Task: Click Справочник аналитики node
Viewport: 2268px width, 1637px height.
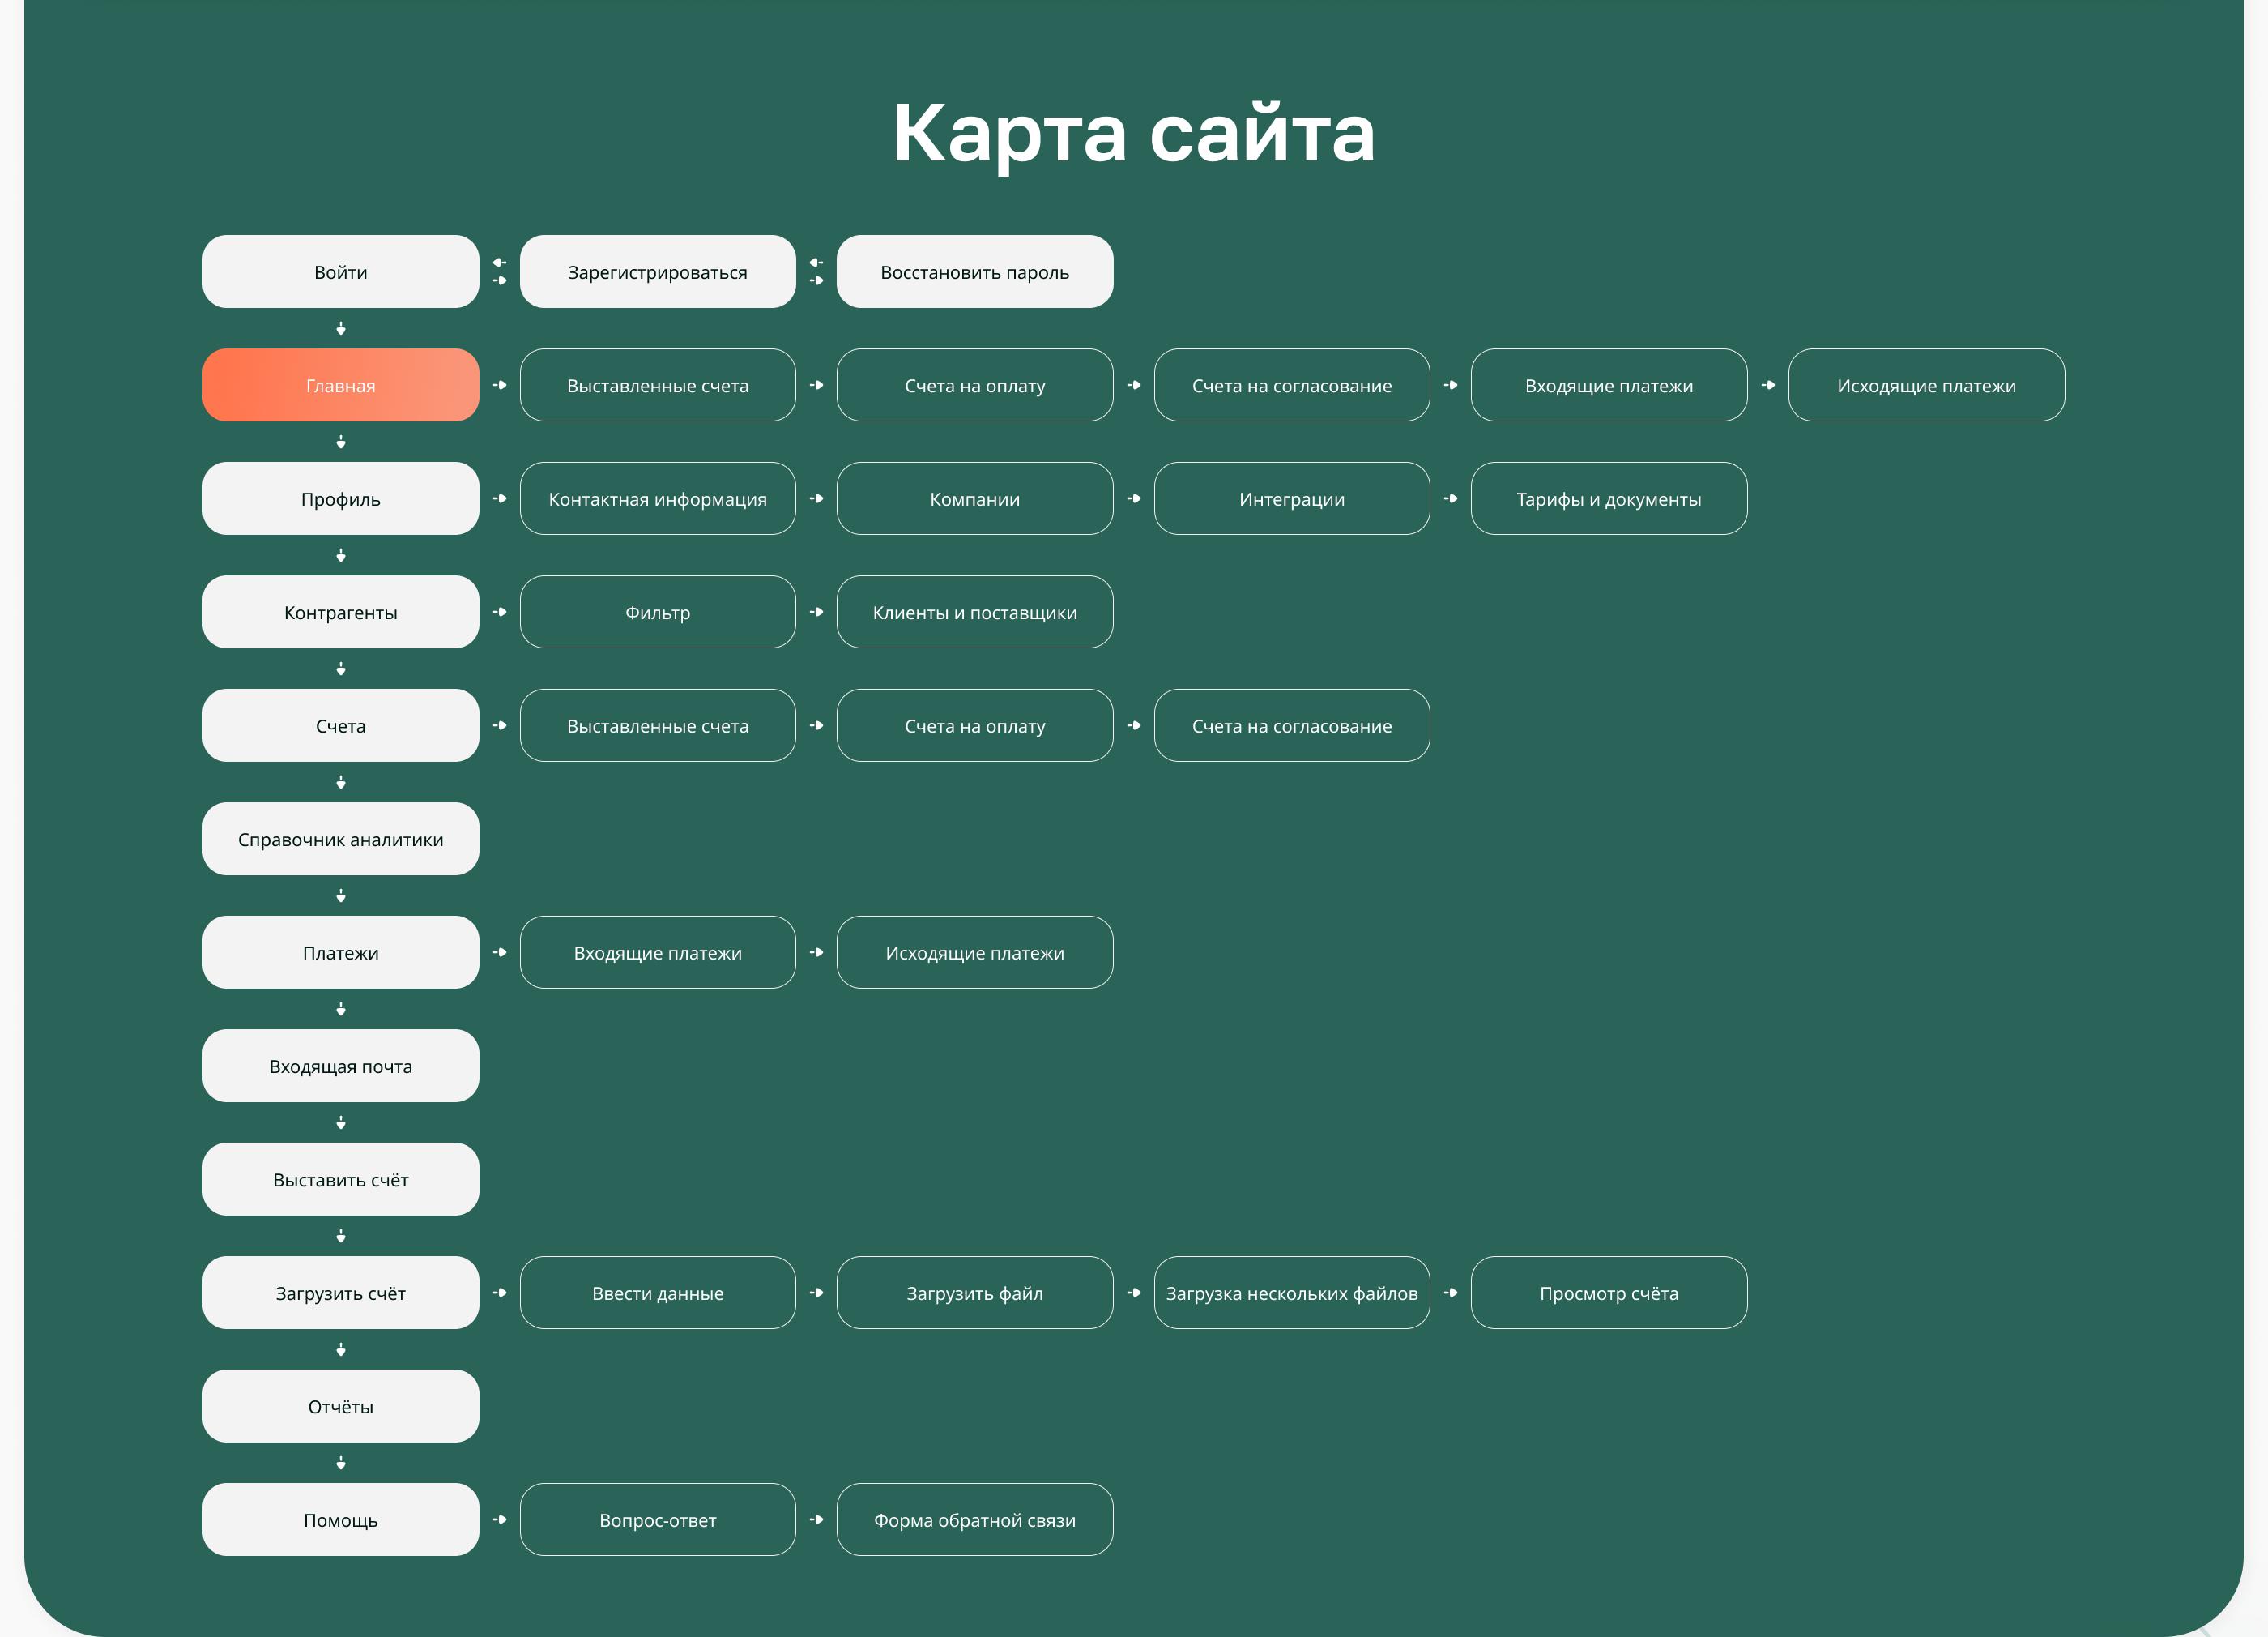Action: pos(340,840)
